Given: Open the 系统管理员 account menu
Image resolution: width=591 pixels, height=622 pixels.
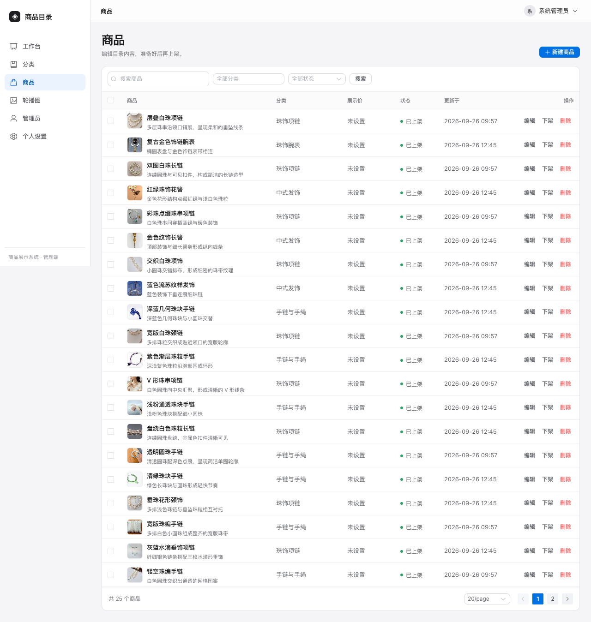Looking at the screenshot, I should pyautogui.click(x=551, y=11).
